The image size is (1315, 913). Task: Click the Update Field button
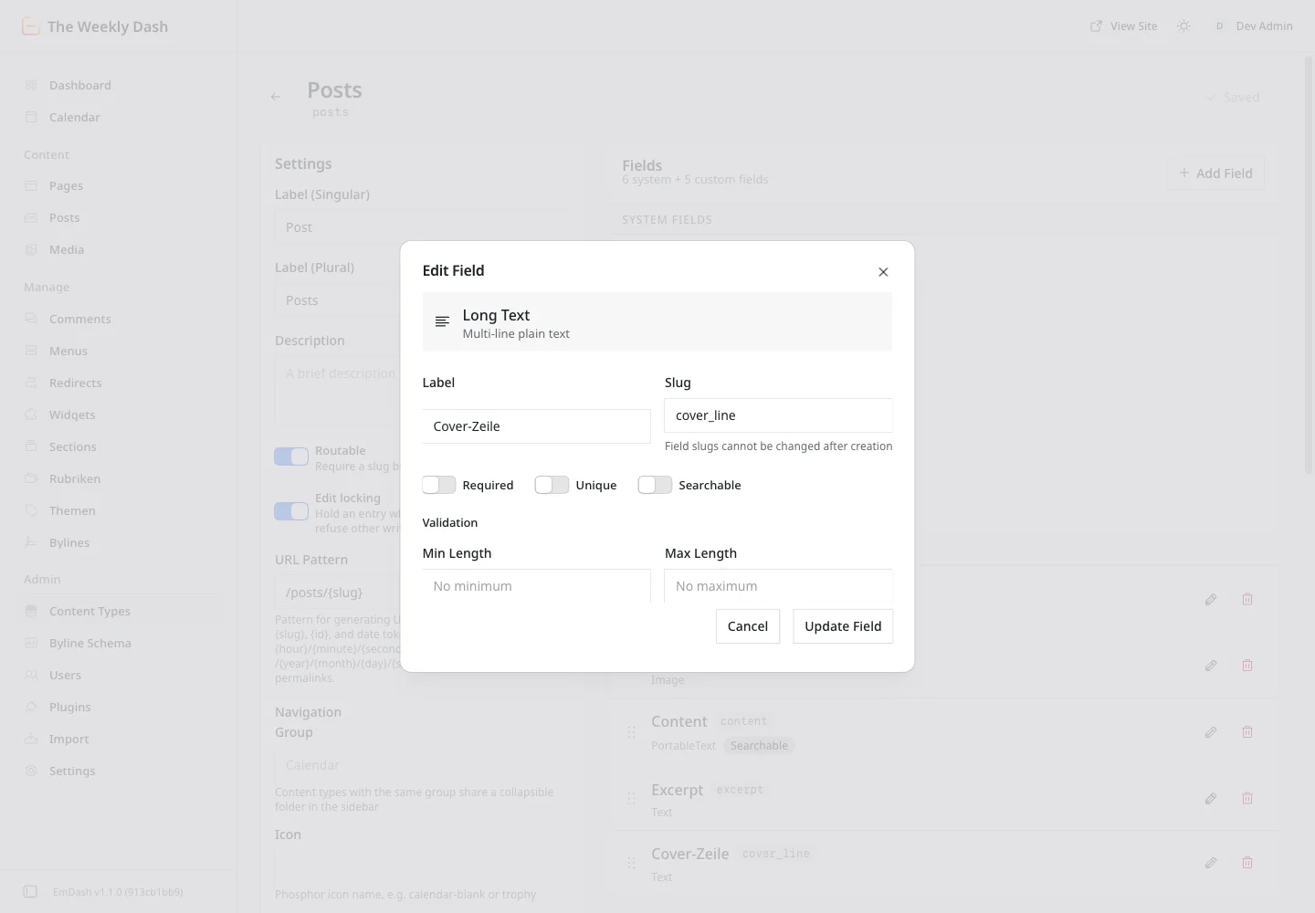coord(843,626)
